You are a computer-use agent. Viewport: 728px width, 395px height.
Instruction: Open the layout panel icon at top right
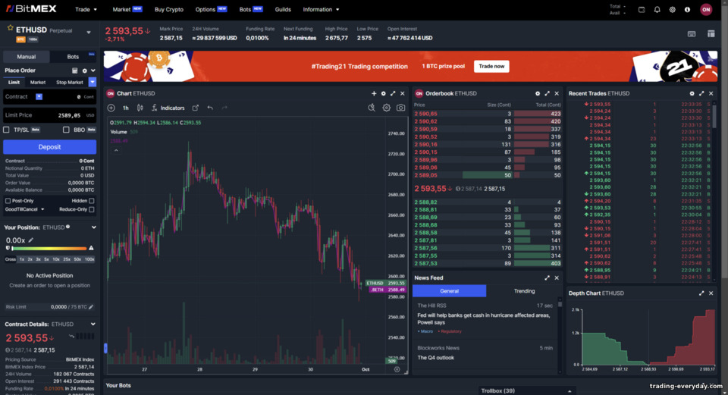711,33
